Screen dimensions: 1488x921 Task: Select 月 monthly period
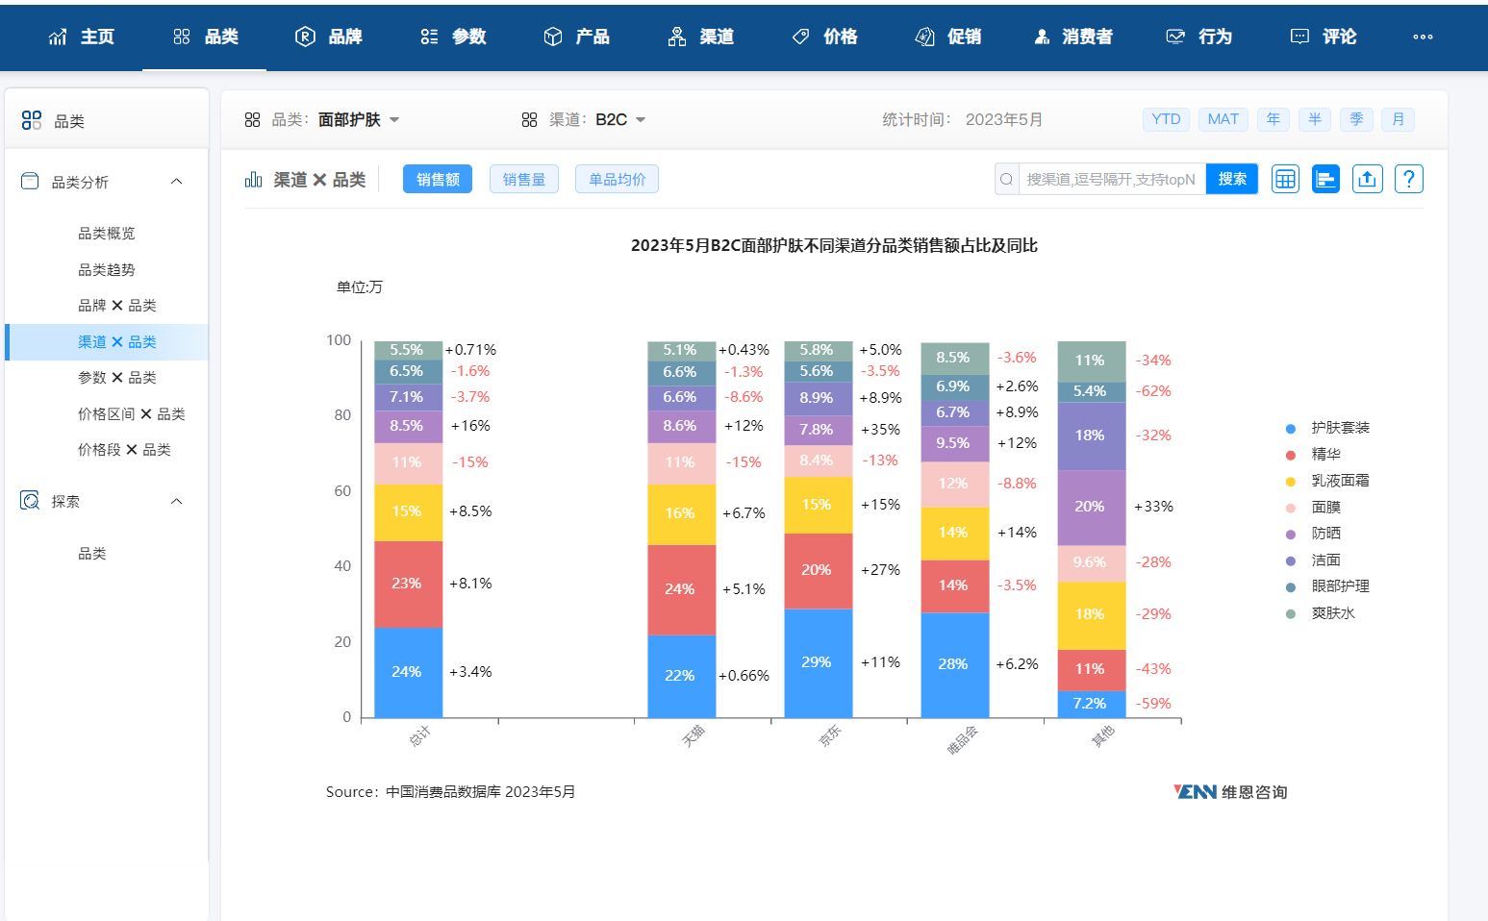(x=1398, y=119)
